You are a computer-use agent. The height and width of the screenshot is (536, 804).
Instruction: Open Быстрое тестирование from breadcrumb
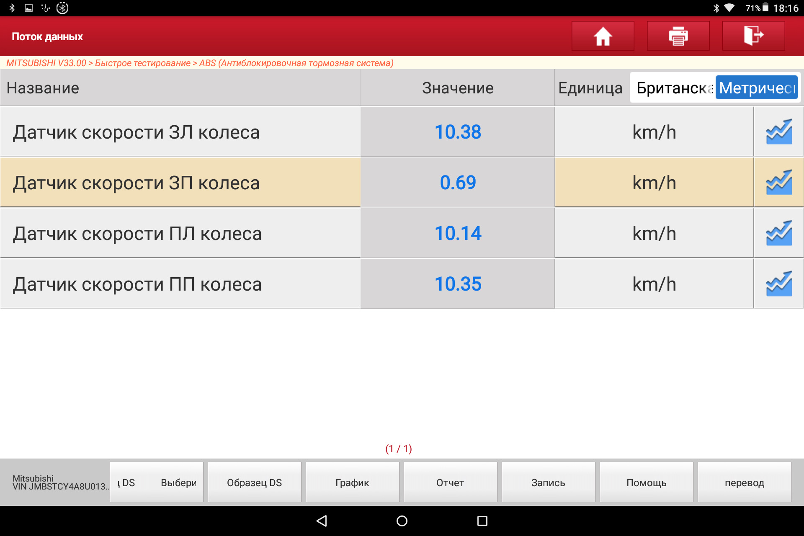click(x=142, y=63)
